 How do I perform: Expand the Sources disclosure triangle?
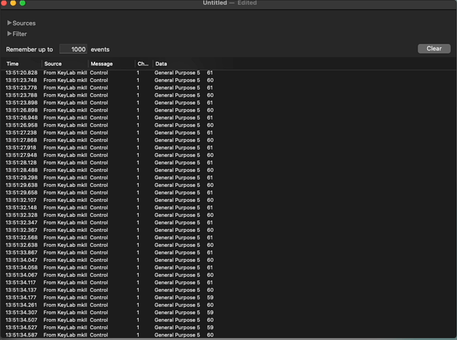[x=10, y=22]
